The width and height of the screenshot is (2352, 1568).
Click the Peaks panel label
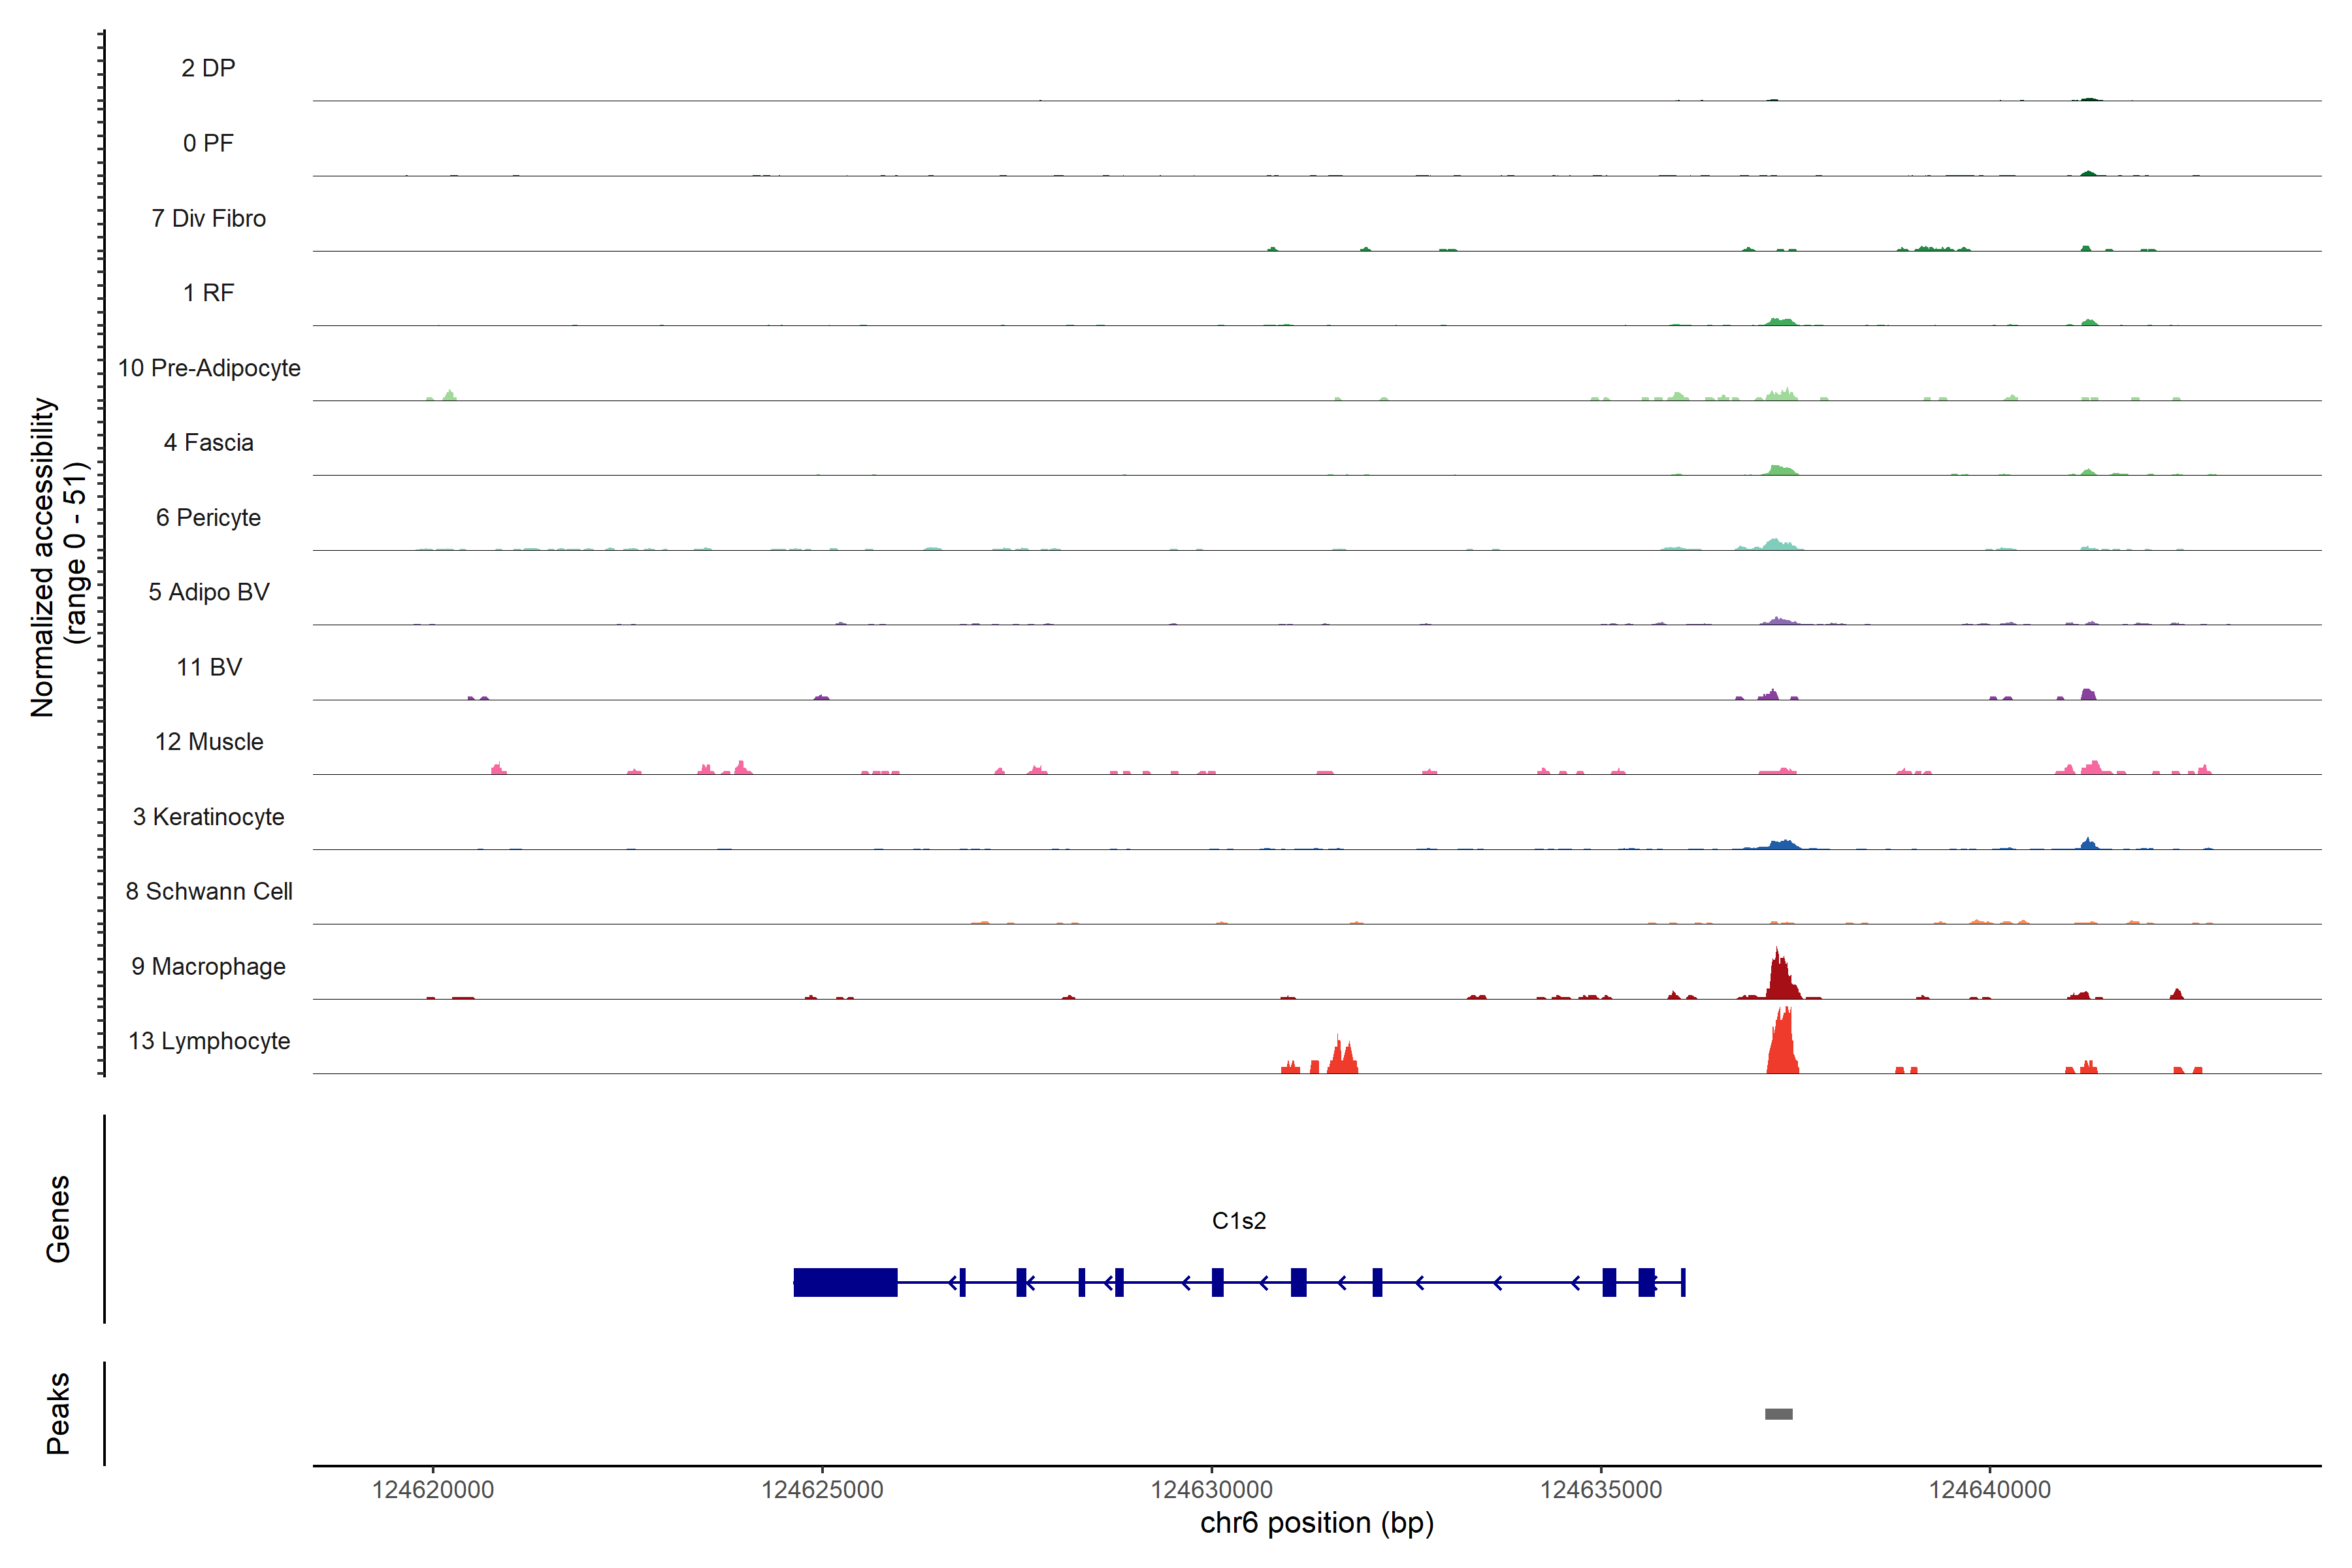pos(58,1413)
